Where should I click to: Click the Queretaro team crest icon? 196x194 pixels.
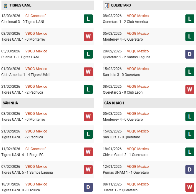click(107, 5)
